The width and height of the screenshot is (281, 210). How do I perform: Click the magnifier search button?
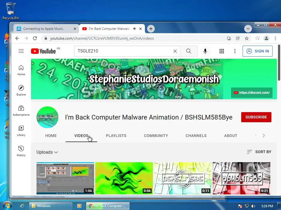189,51
